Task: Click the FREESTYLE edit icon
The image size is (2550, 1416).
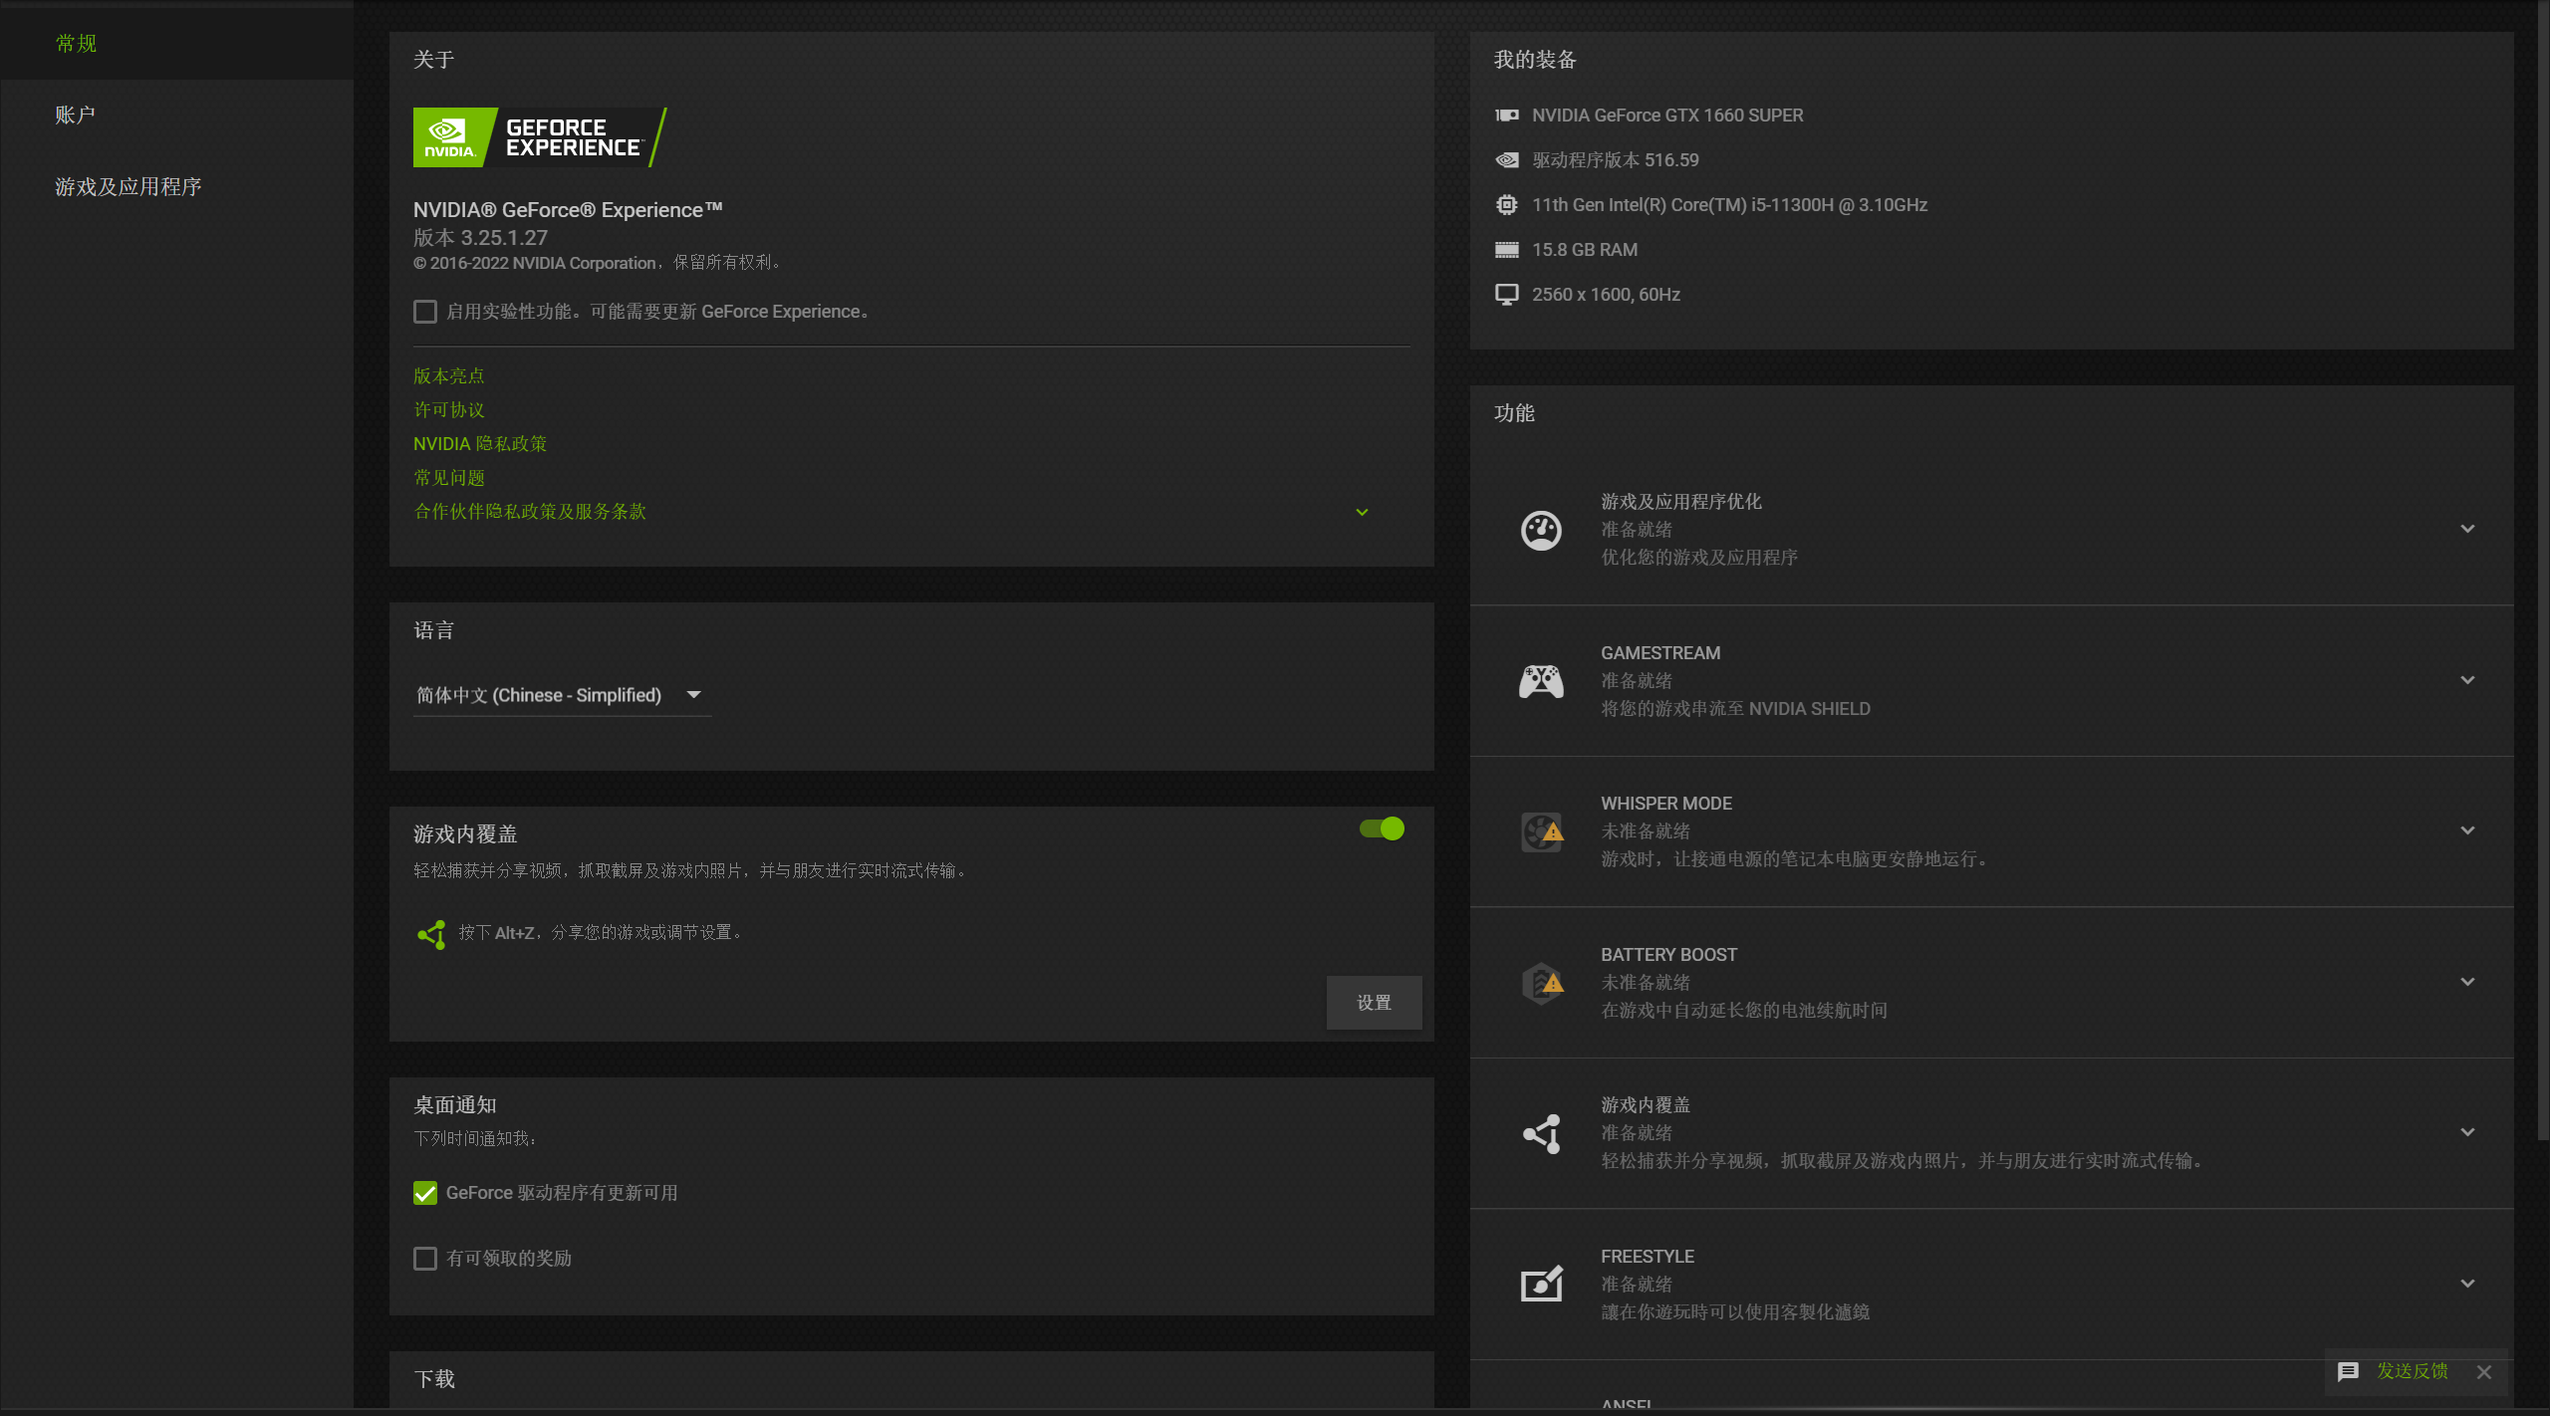Action: point(1542,1284)
